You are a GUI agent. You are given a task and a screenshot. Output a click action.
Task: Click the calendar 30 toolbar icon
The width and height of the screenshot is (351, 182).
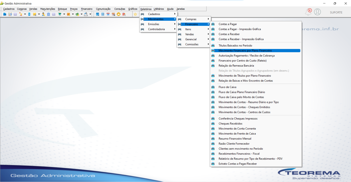point(108,14)
